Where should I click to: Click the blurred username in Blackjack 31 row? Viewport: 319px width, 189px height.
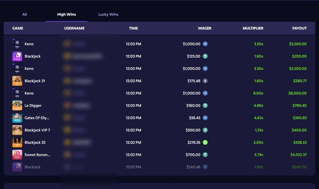pos(82,81)
